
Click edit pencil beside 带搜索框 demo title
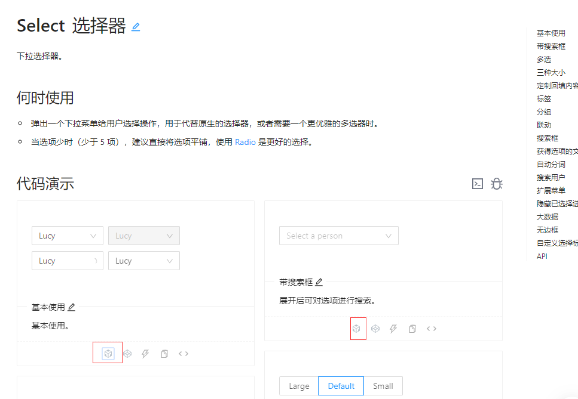pos(319,282)
